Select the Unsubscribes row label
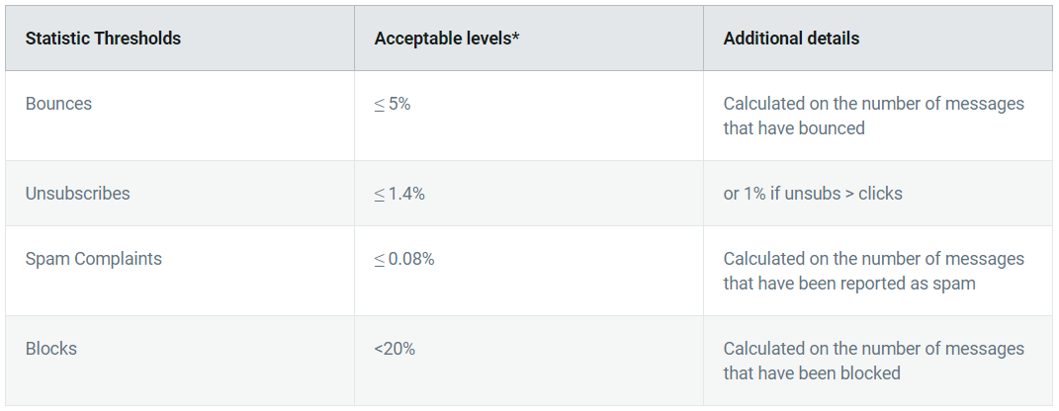Image resolution: width=1059 pixels, height=411 pixels. click(x=78, y=194)
